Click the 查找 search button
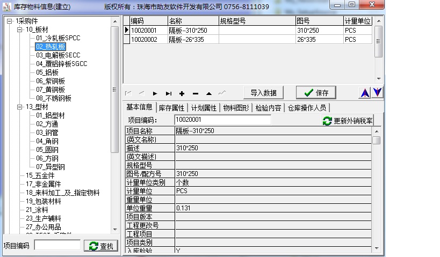440x257 pixels. coord(101,246)
